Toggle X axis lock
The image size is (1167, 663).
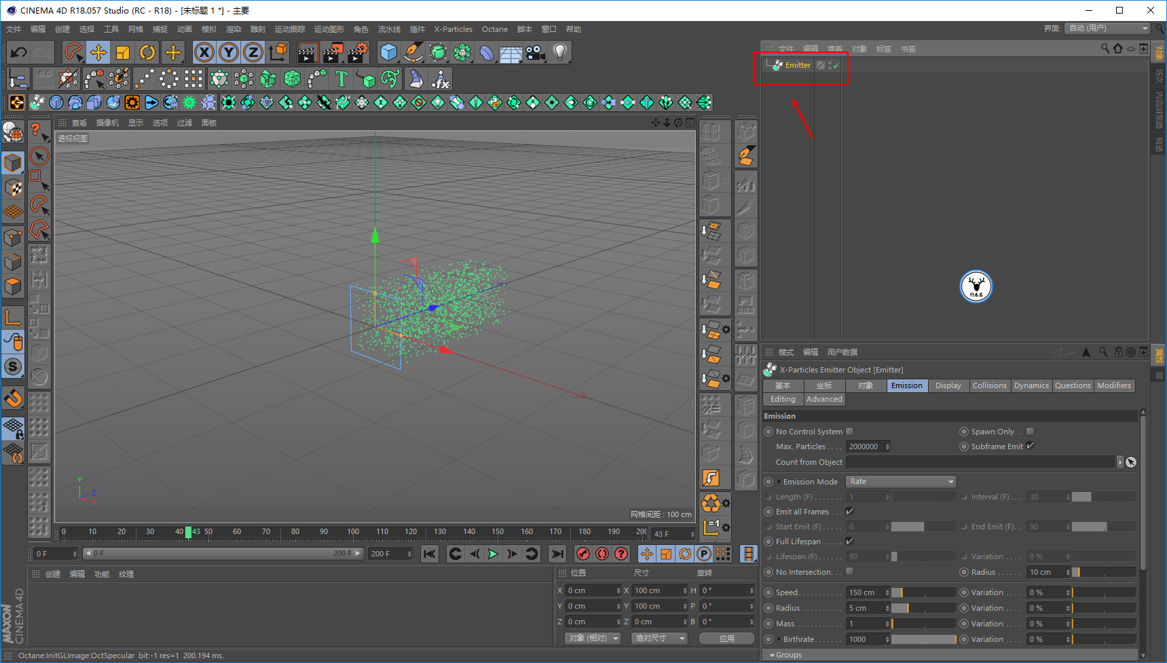click(x=204, y=52)
